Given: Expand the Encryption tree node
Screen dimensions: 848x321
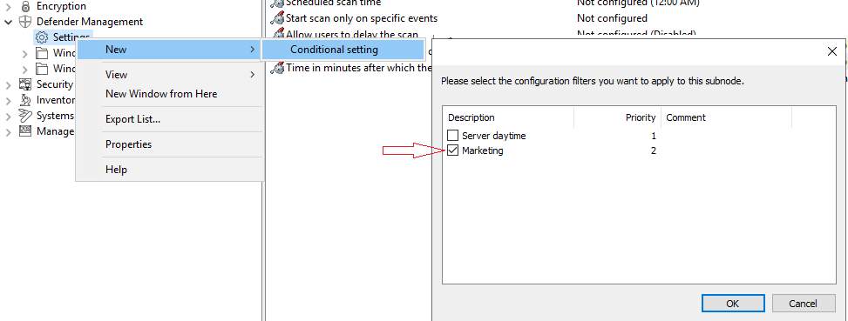Looking at the screenshot, I should 8,6.
